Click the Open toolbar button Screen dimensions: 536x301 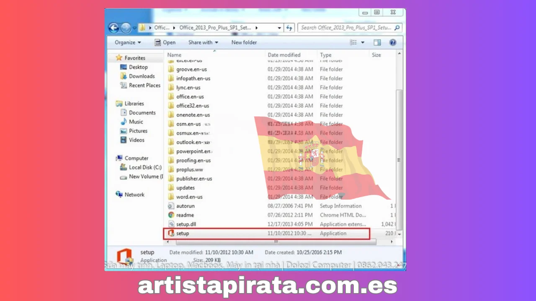pos(165,42)
